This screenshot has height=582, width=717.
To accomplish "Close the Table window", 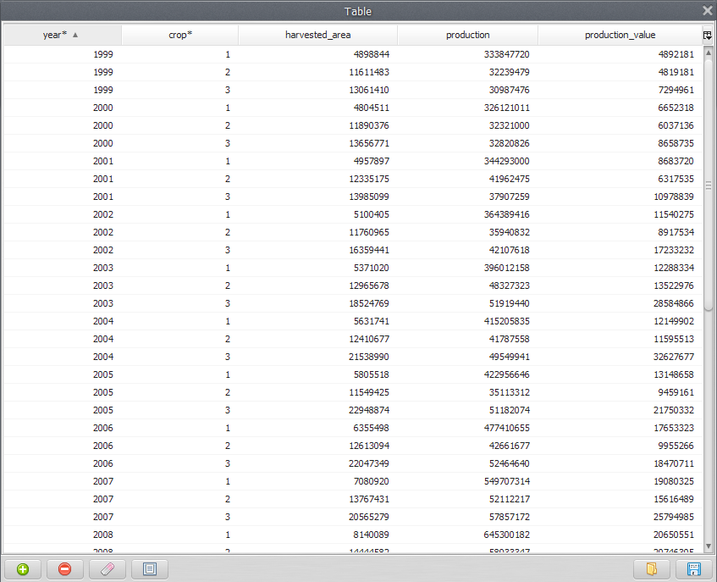I will coord(707,11).
